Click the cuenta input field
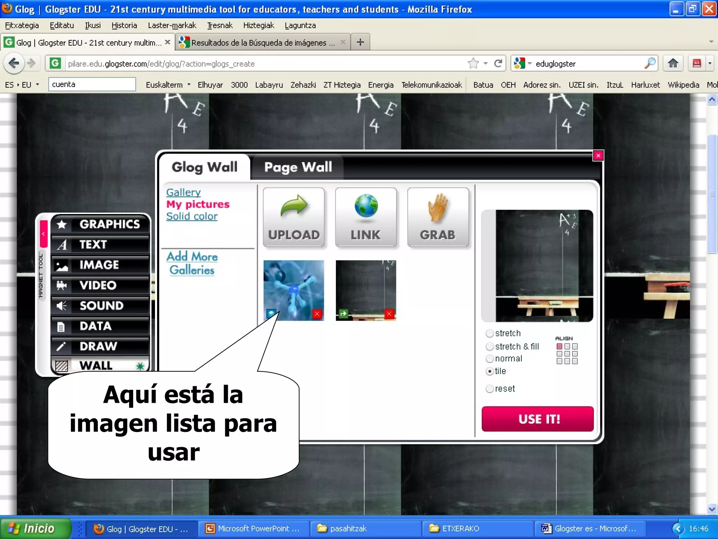 [x=92, y=84]
